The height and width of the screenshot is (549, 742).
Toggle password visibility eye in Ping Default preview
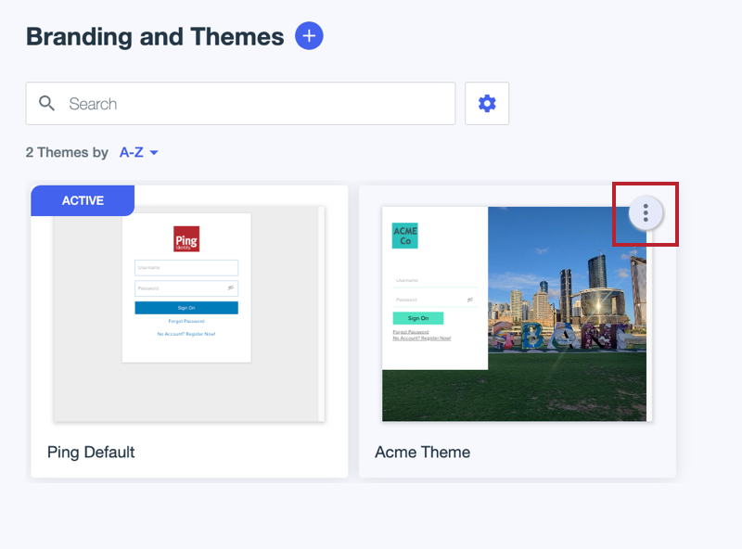click(231, 288)
